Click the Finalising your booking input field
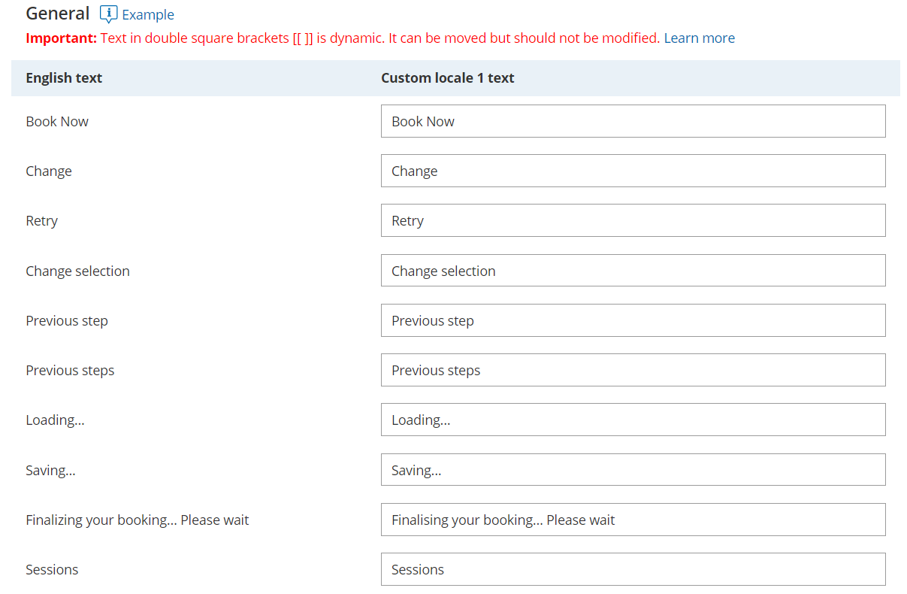Viewport: 907px width, 594px height. coord(633,520)
